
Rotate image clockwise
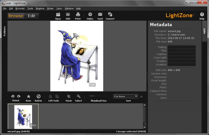[19, 96]
